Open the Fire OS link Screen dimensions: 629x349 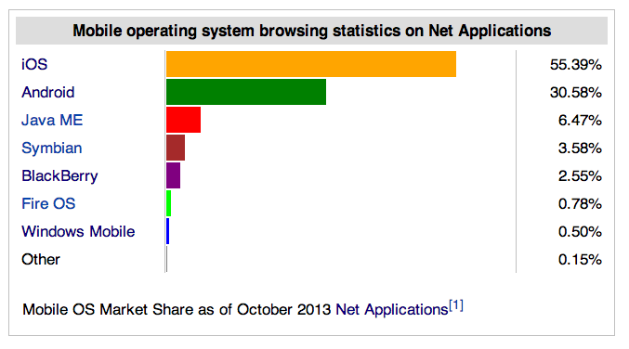pyautogui.click(x=48, y=203)
